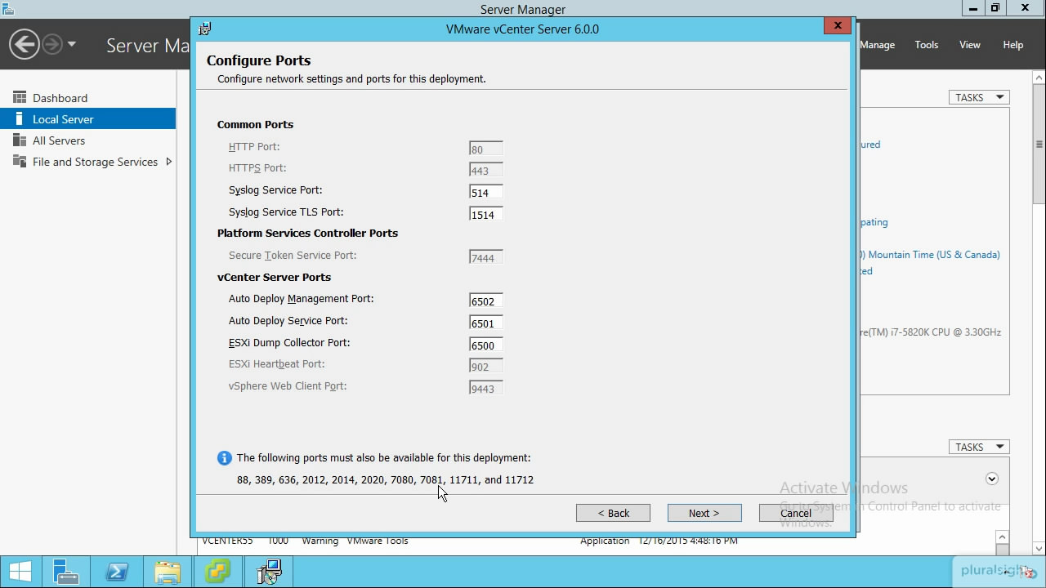Click the Server Manager back arrow
This screenshot has width=1046, height=588.
coord(25,44)
